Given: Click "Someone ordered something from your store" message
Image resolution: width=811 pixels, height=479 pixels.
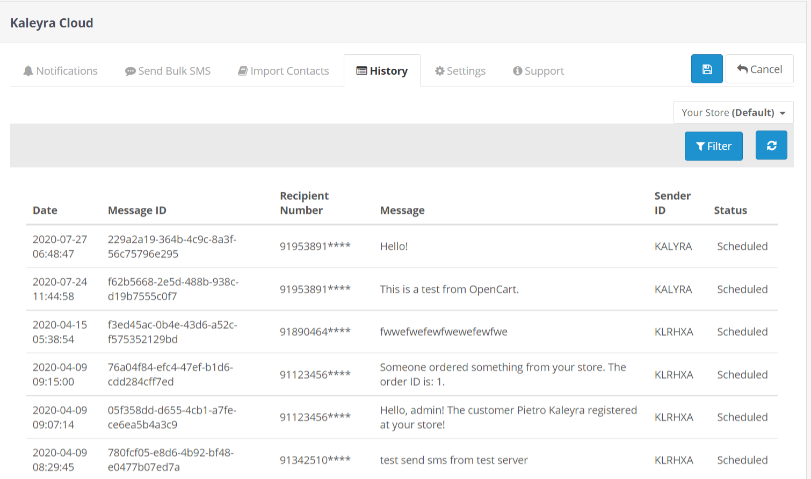Looking at the screenshot, I should (503, 374).
